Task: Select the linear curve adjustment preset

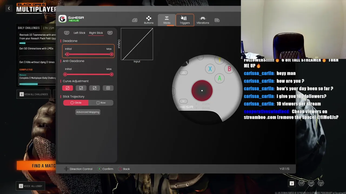Action: point(68,88)
